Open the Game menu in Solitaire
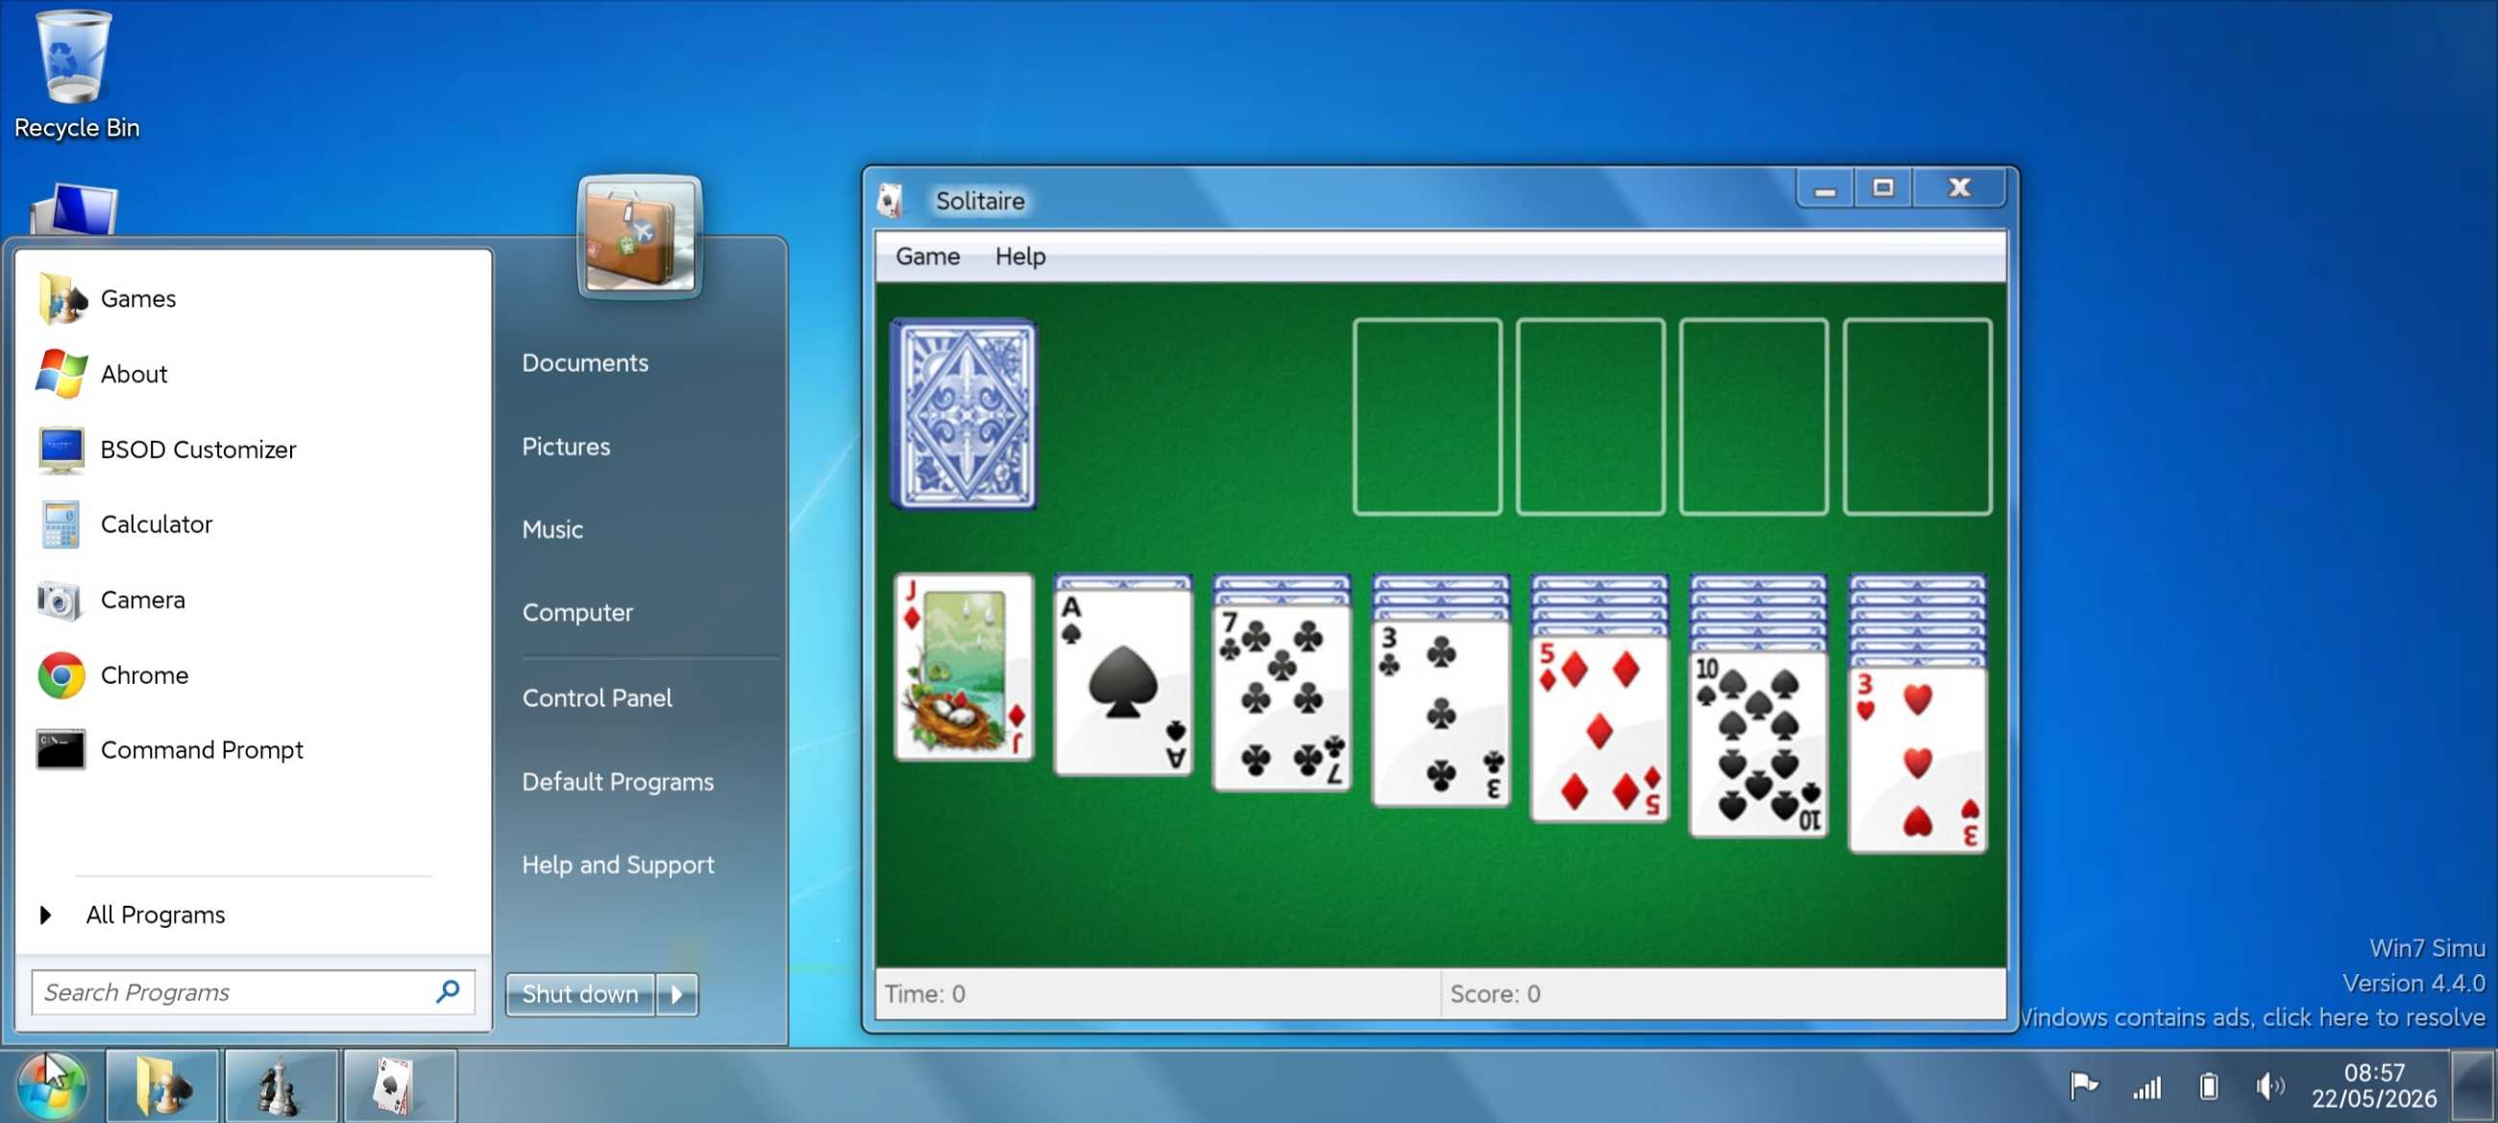This screenshot has width=2498, height=1123. coord(927,256)
